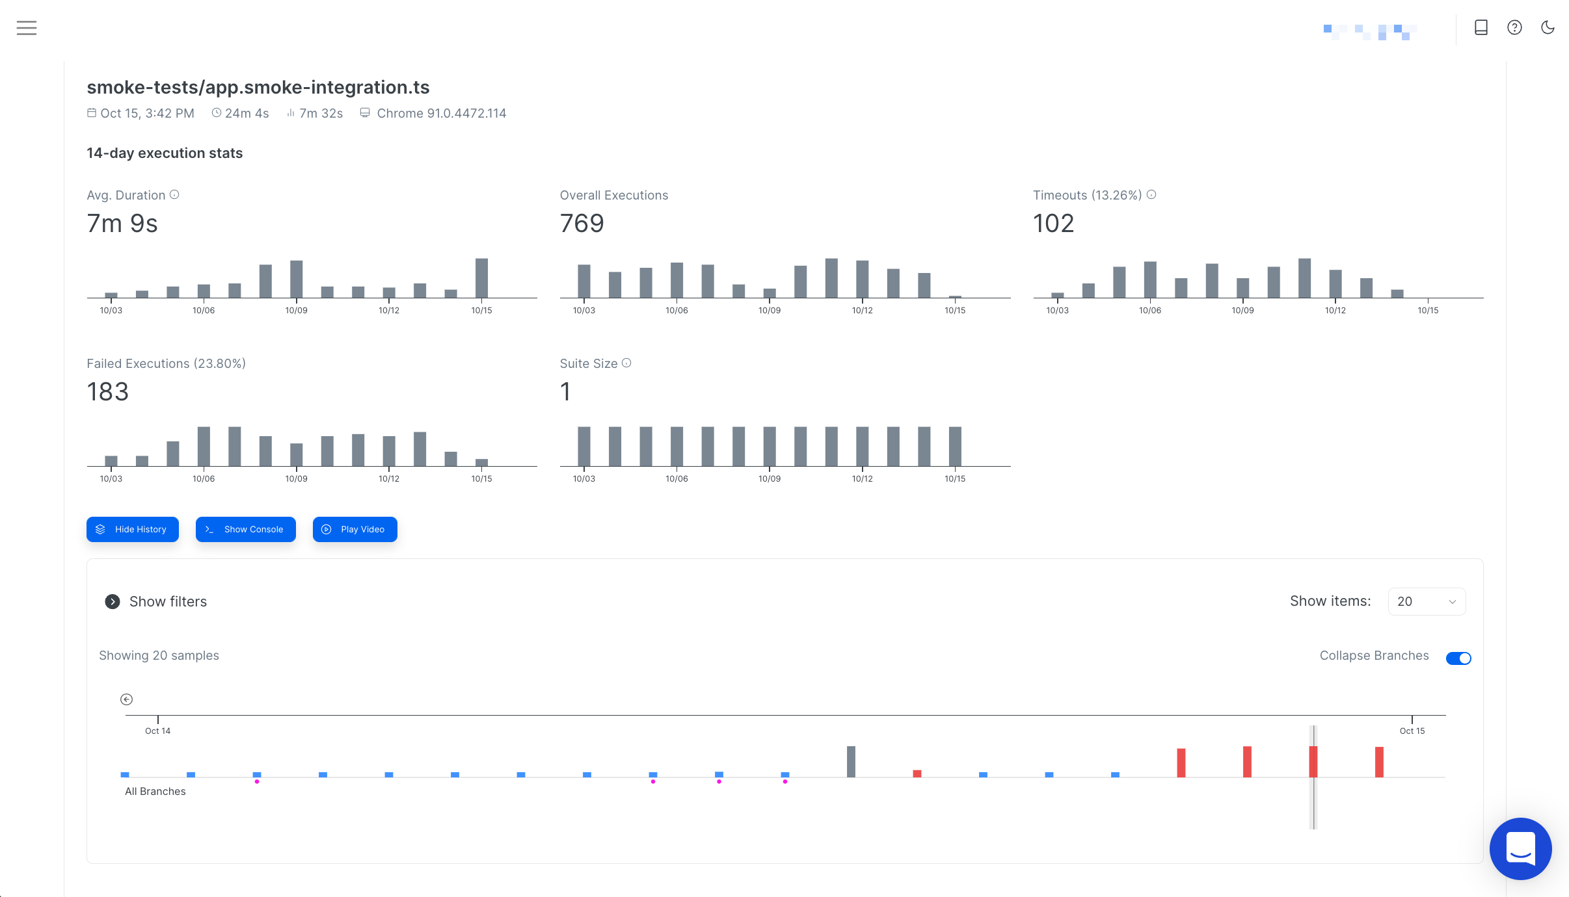This screenshot has width=1569, height=897.
Task: Select the tall gray timeline bar
Action: coord(851,761)
